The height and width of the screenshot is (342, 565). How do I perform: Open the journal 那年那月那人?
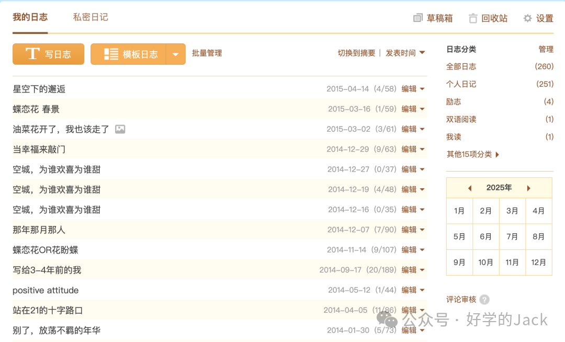[39, 230]
